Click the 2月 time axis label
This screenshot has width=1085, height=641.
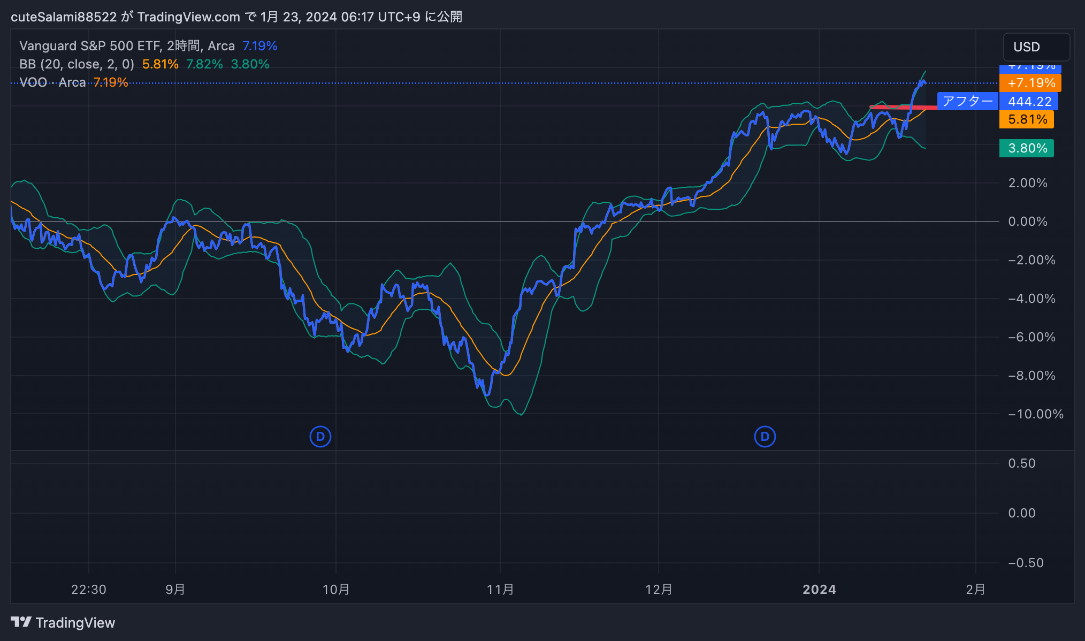[x=976, y=590]
